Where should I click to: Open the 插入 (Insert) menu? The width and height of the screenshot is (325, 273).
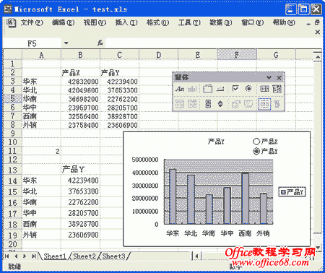tap(126, 22)
